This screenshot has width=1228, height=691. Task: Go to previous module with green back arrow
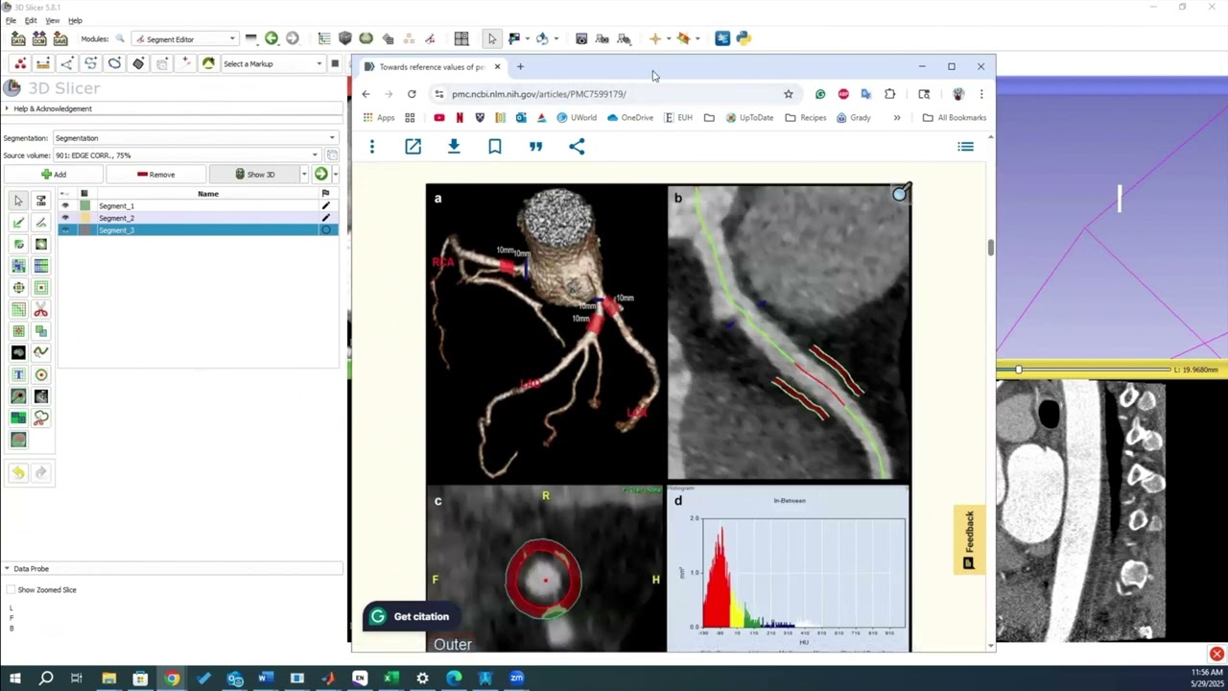pos(272,38)
